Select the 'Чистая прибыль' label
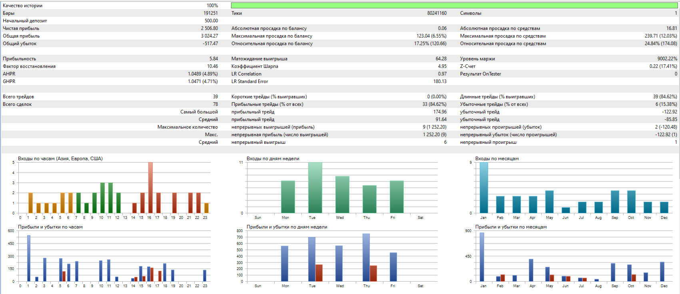680x294 pixels. click(21, 28)
